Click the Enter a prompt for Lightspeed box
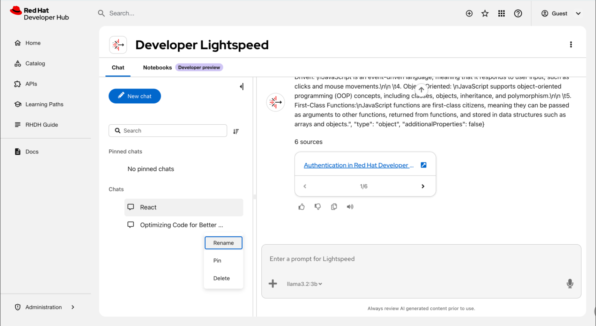Viewport: 596px width, 326px height. pyautogui.click(x=421, y=259)
